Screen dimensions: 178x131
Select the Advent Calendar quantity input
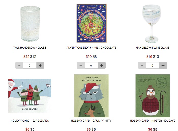coord(91,65)
